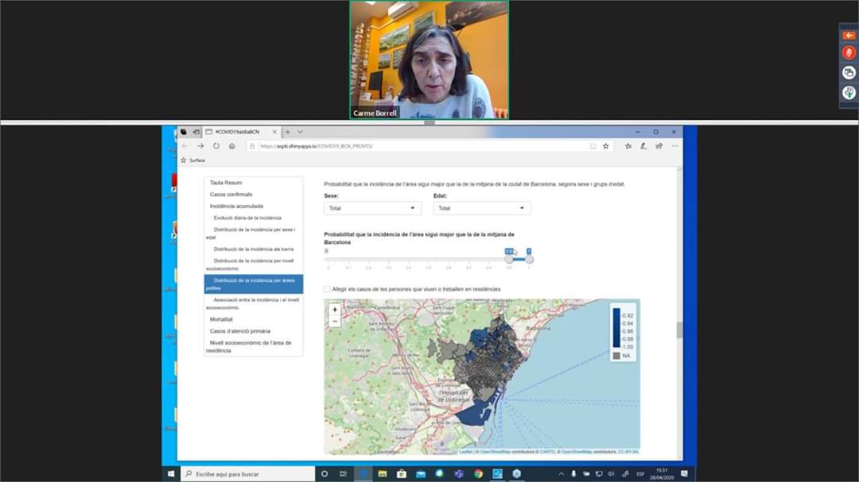Click the home icon in the browser toolbar
Image resolution: width=859 pixels, height=482 pixels.
click(231, 146)
